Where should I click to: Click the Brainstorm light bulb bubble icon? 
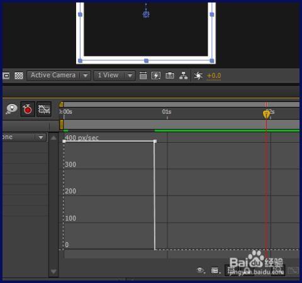click(x=11, y=109)
